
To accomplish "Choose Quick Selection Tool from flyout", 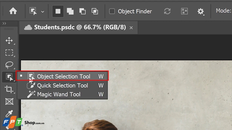I will click(62, 86).
